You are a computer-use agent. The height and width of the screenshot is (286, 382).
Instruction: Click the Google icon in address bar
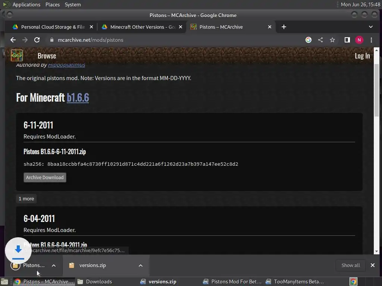[x=309, y=40]
